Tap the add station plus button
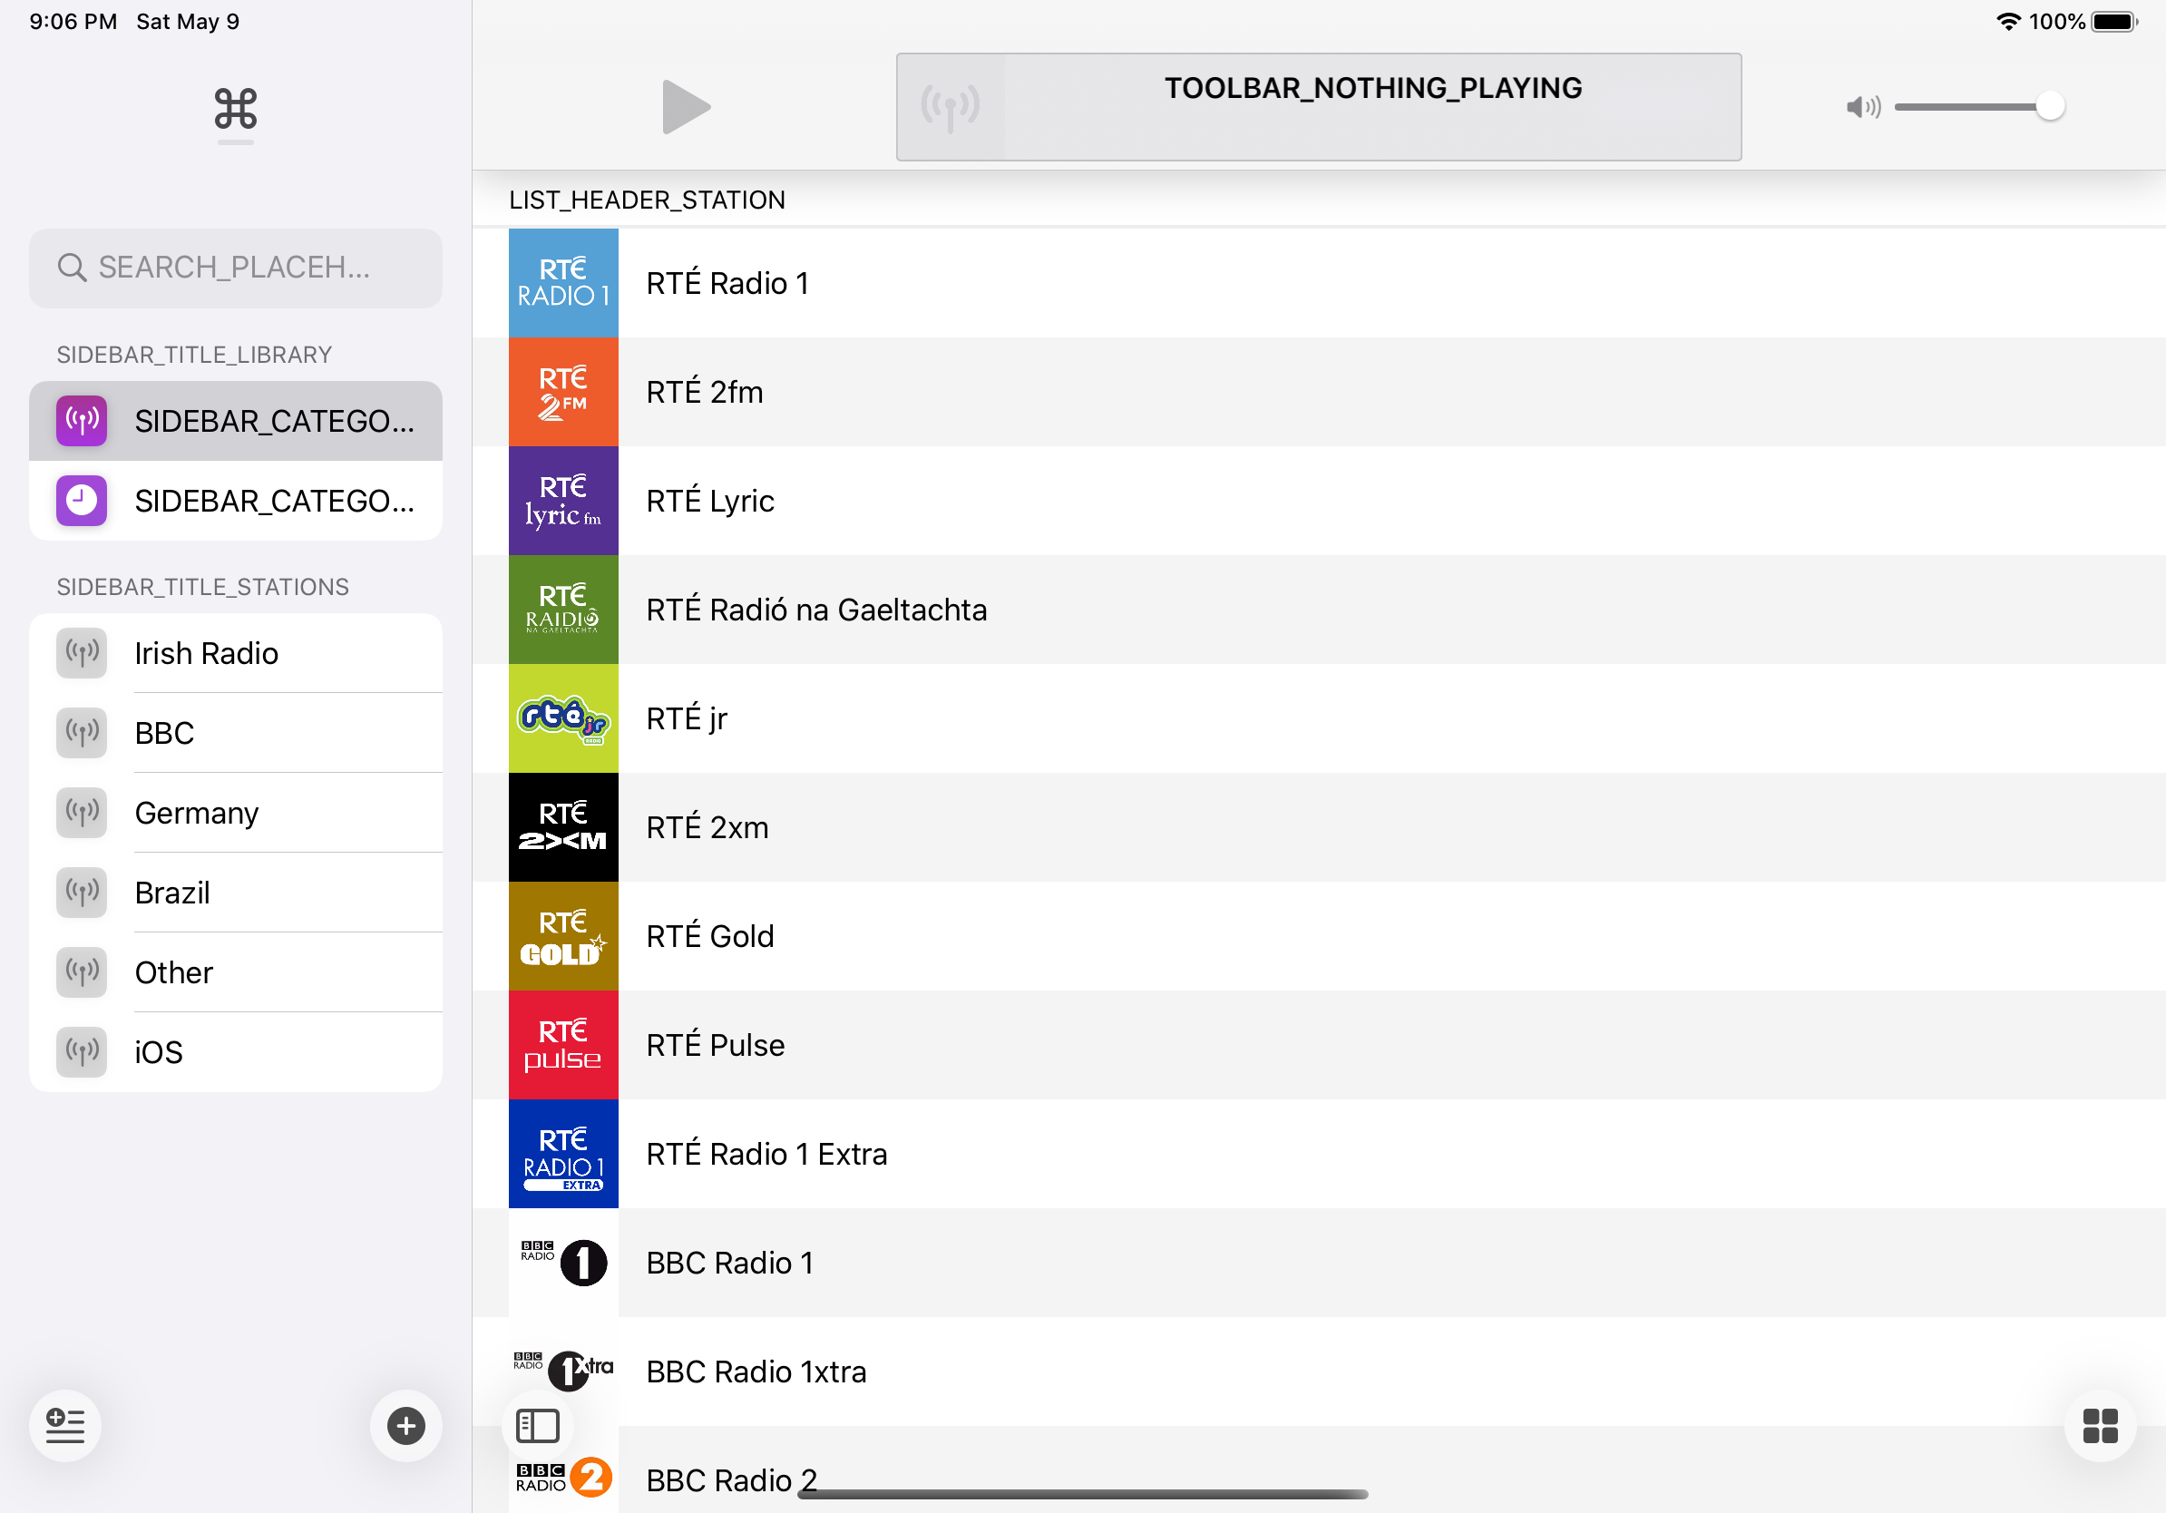Screen dimensions: 2166x1513 405,1425
